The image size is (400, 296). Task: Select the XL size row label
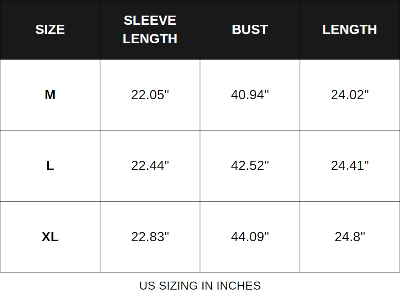50,237
